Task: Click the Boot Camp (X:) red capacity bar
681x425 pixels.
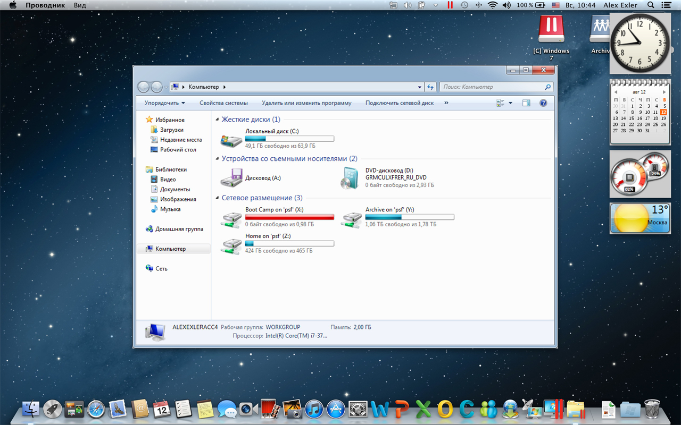Action: point(289,217)
